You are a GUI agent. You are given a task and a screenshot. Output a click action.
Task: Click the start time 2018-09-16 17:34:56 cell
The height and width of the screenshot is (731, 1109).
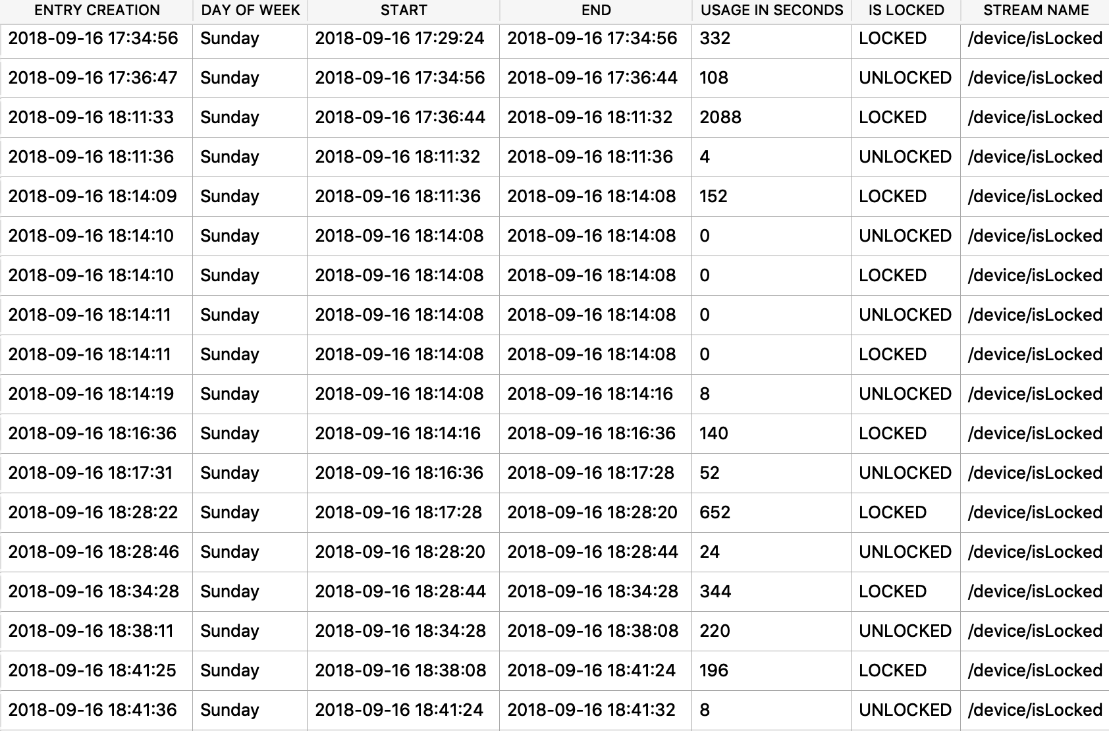point(404,78)
